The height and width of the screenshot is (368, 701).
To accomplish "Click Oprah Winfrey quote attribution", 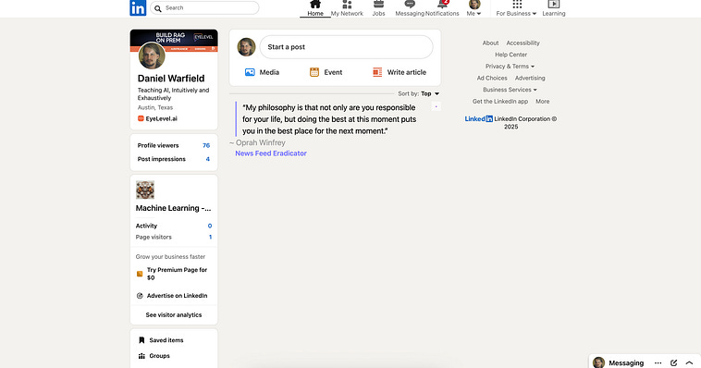I will (x=257, y=142).
